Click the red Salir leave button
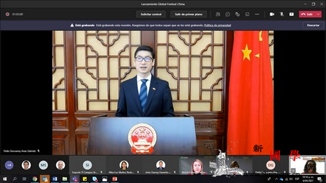This screenshot has width=326, height=183. tap(307, 14)
